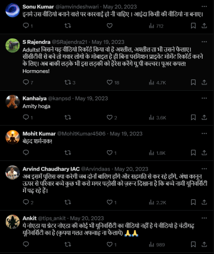
Task: Retweet Mohit Kumar's post
Action: [68, 152]
